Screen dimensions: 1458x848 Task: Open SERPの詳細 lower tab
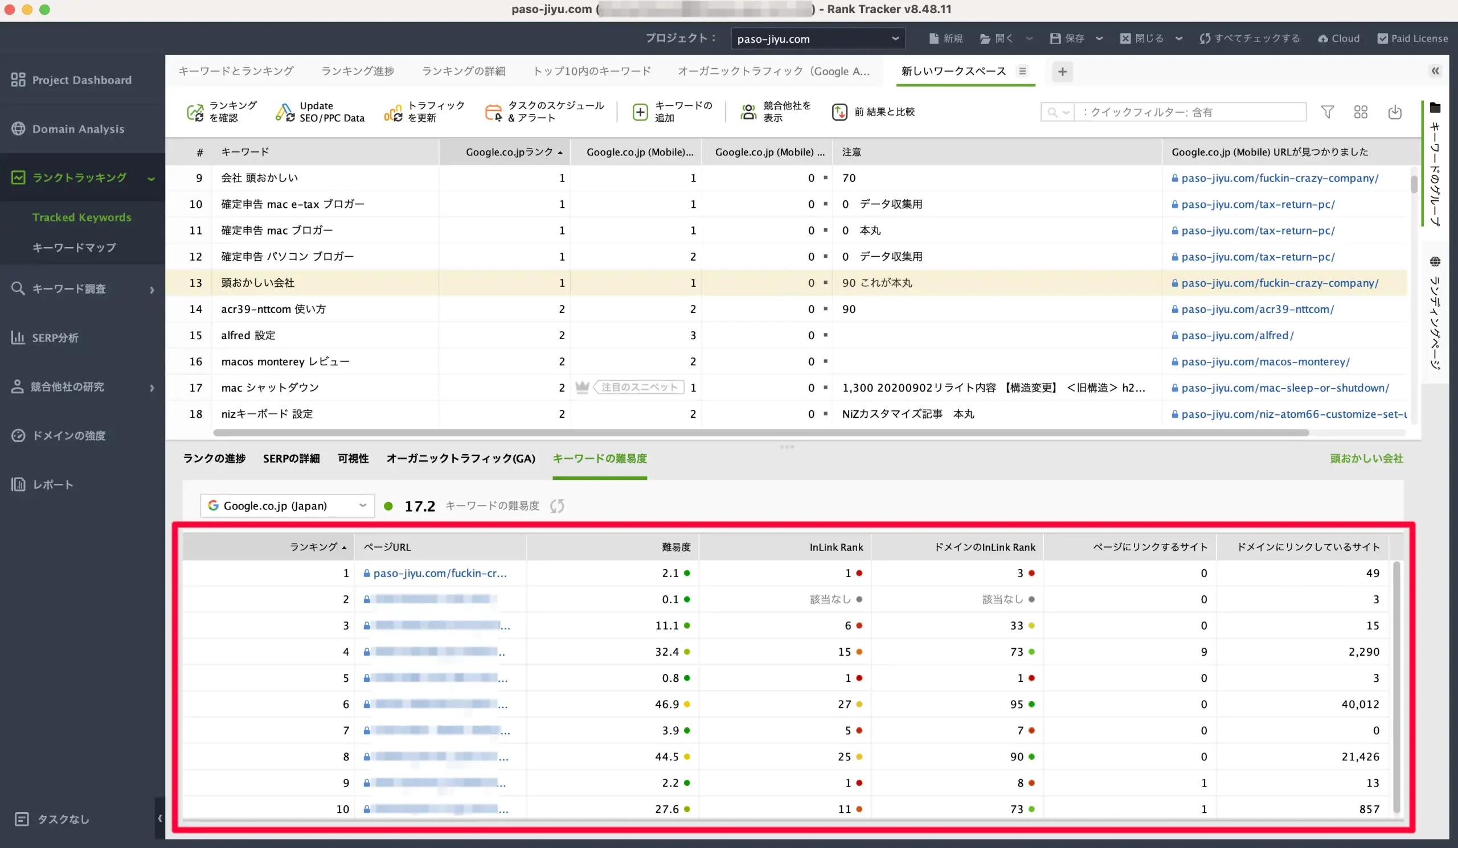(x=291, y=458)
